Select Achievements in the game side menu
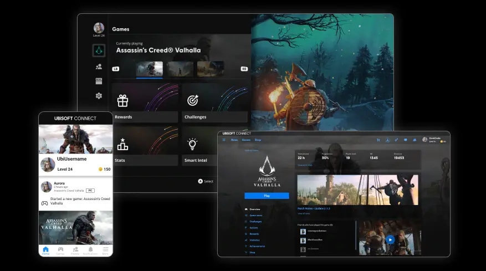Viewport: 486px width, 271px height. coord(255,246)
